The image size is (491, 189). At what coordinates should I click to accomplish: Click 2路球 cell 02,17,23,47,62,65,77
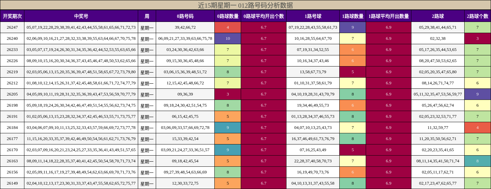438,183
